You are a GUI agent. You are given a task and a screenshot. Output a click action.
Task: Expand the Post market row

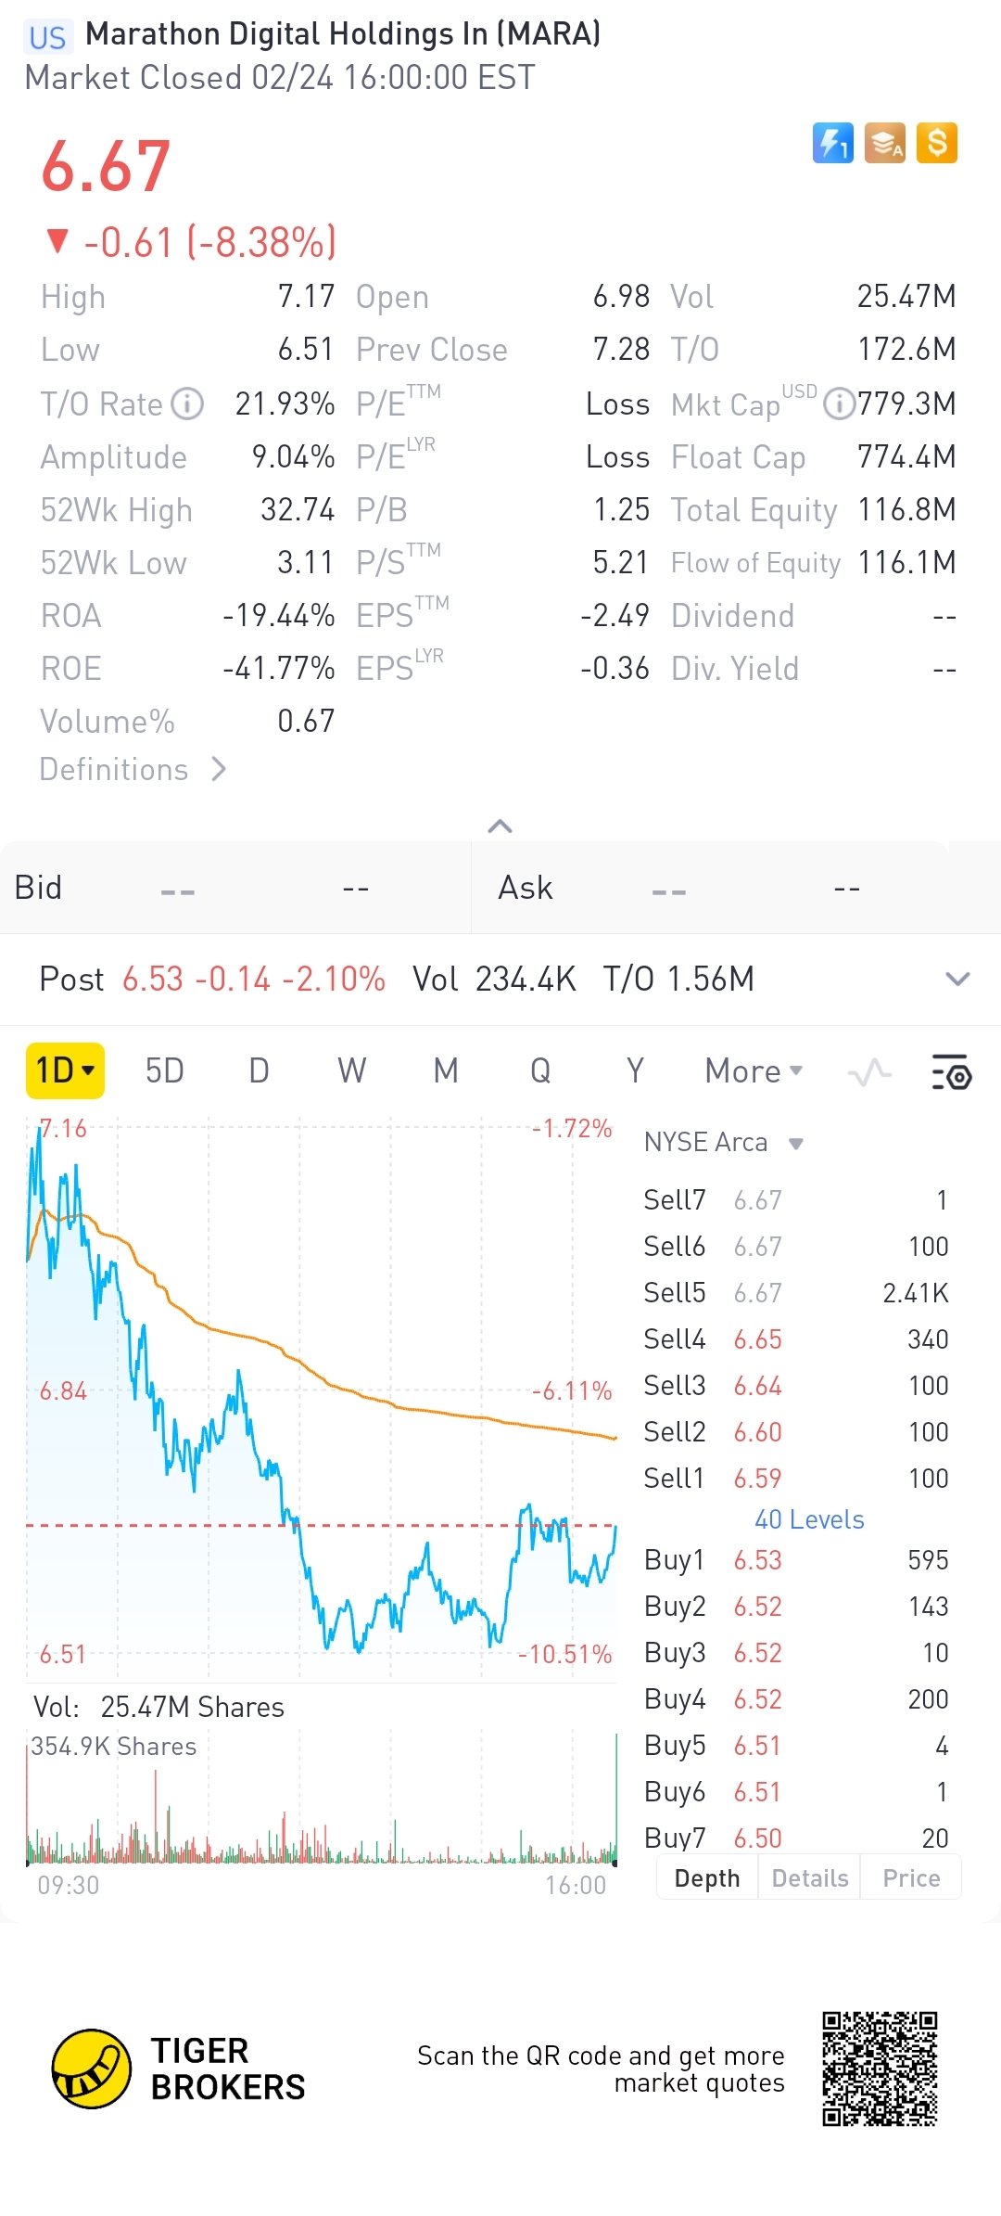click(957, 979)
